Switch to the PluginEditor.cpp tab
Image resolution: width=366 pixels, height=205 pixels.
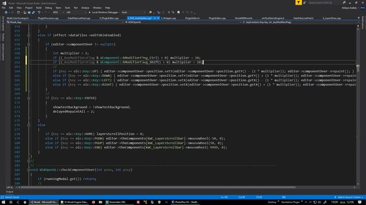click(217, 18)
